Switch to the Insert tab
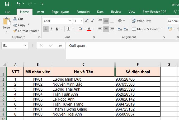 click(x=40, y=12)
